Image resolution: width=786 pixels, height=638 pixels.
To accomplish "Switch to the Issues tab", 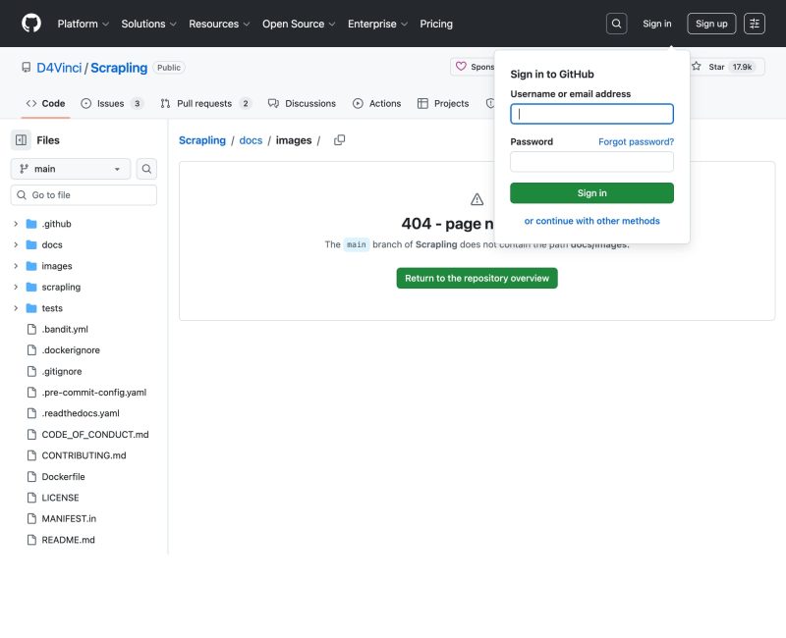I will (x=111, y=103).
